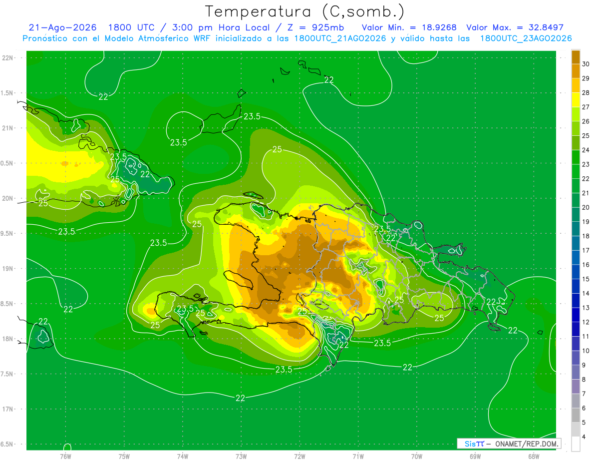Pick the dark blue legend band between 12 and 13

tap(576, 315)
